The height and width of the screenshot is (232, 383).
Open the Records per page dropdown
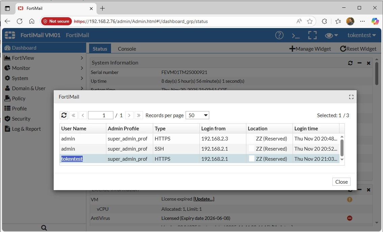click(197, 115)
